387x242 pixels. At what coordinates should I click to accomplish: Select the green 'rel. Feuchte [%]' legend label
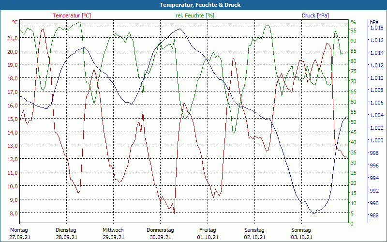(x=195, y=15)
